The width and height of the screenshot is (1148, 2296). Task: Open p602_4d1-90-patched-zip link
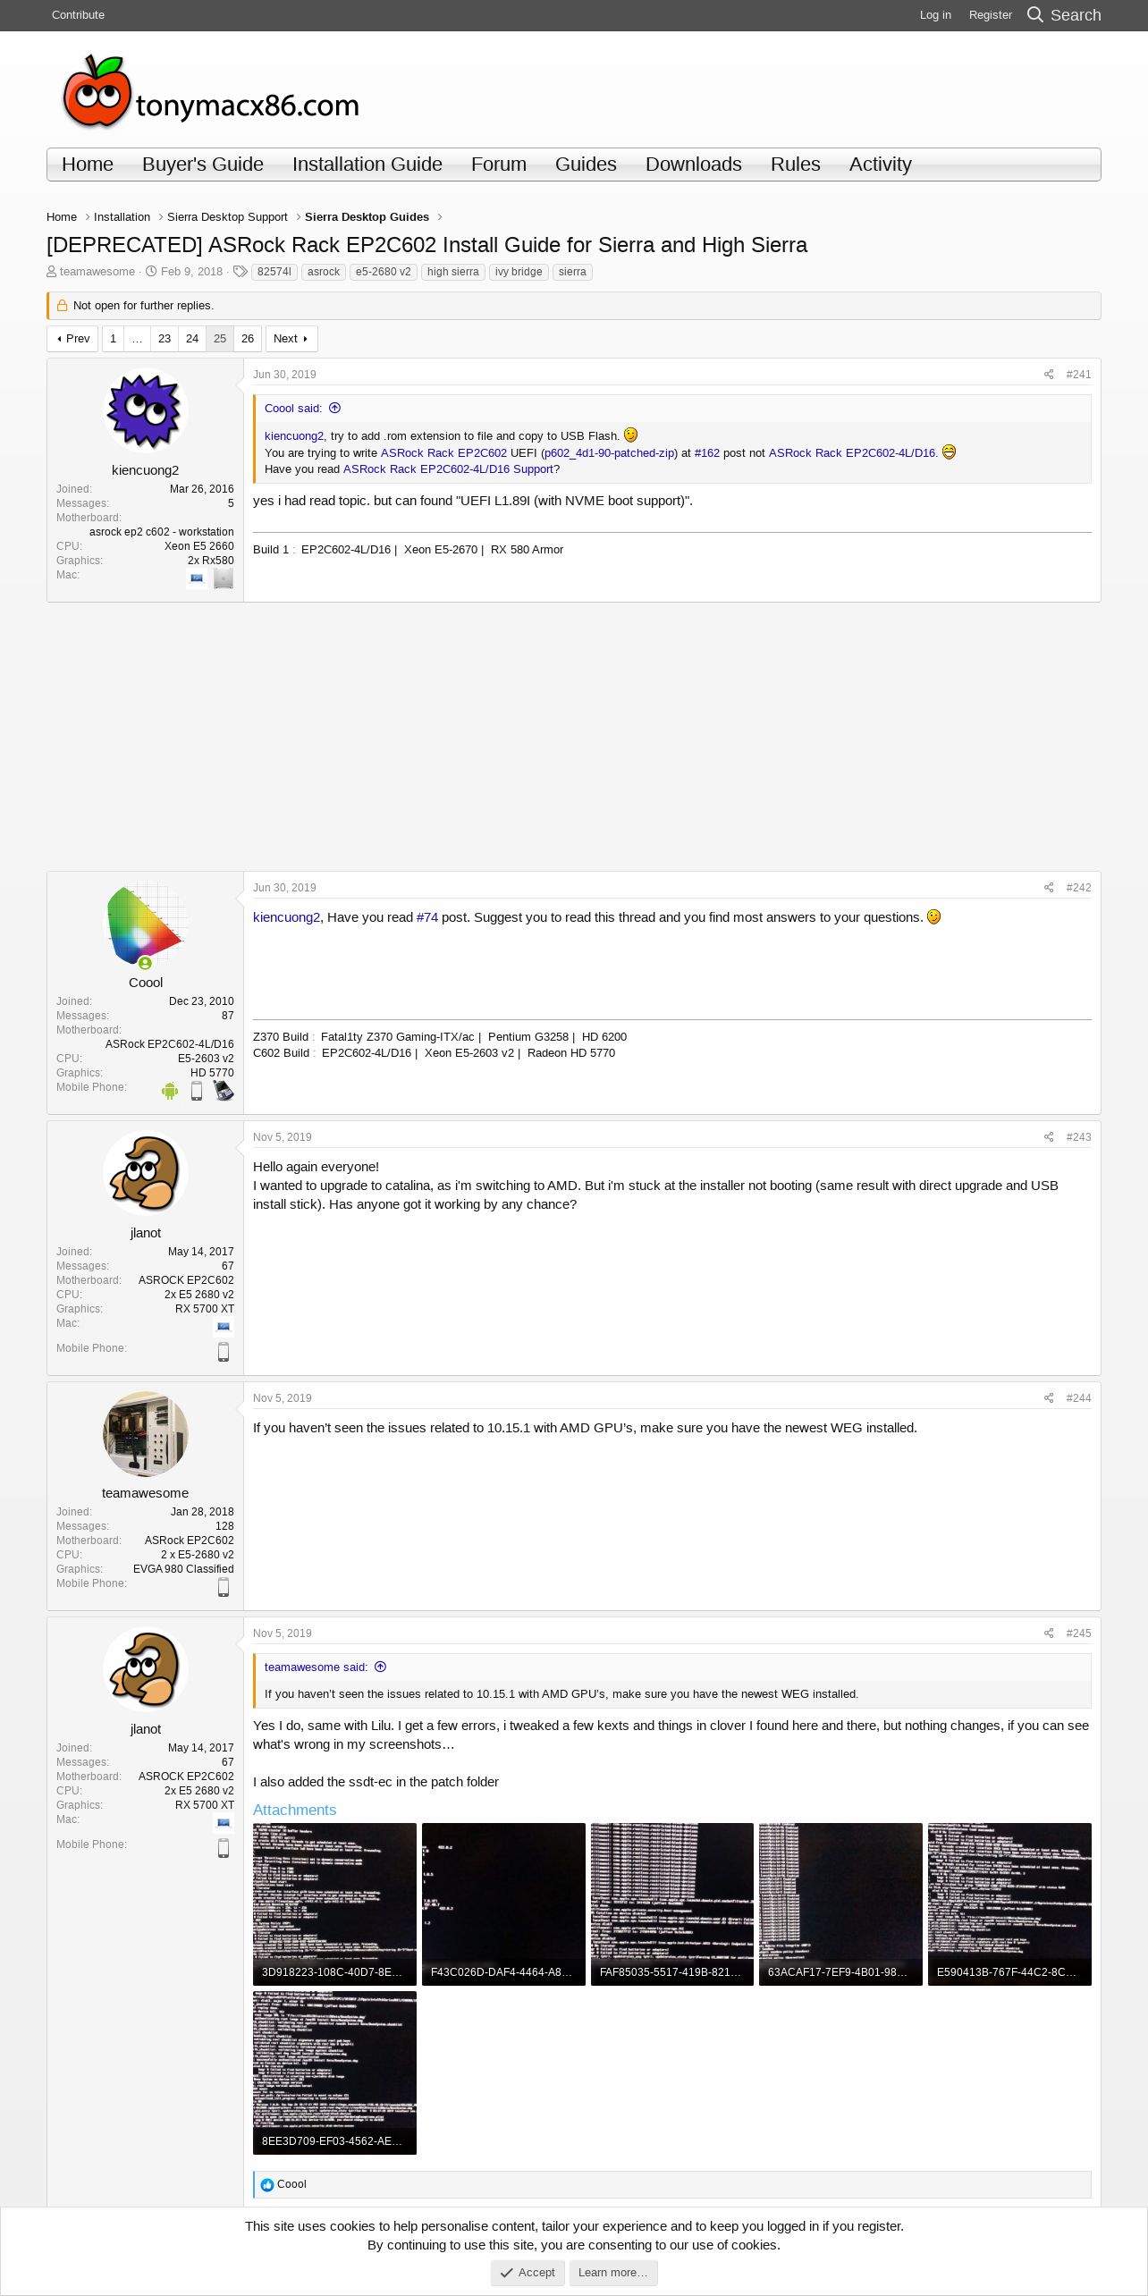click(x=609, y=453)
